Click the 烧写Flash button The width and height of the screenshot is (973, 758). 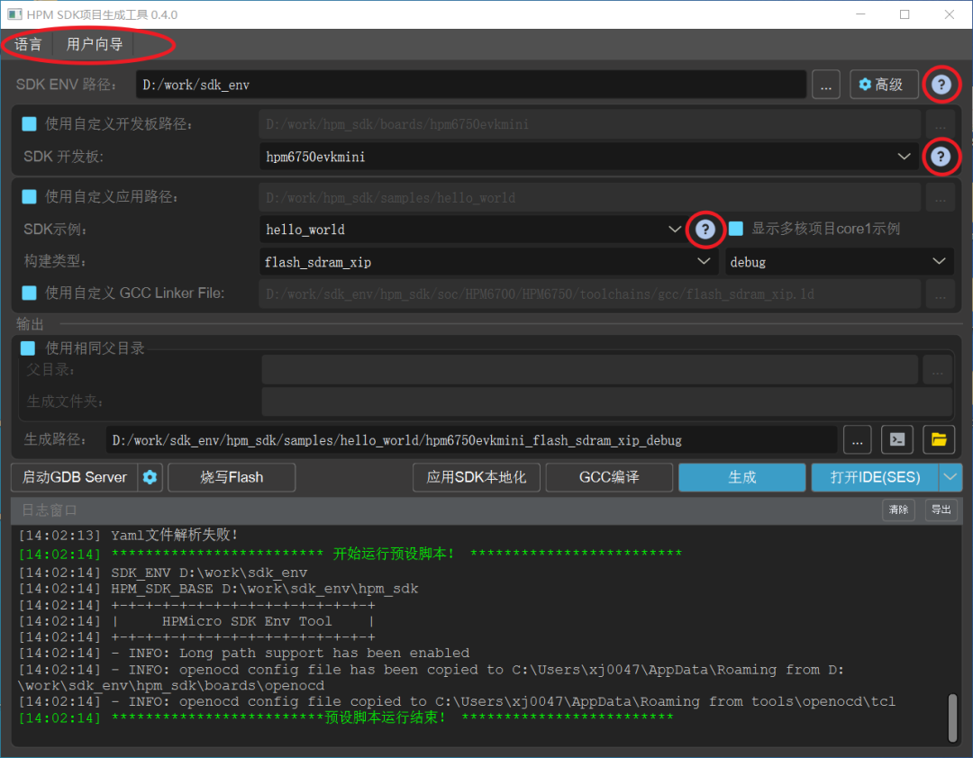[232, 477]
